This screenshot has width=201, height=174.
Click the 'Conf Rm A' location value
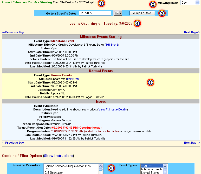(58, 90)
